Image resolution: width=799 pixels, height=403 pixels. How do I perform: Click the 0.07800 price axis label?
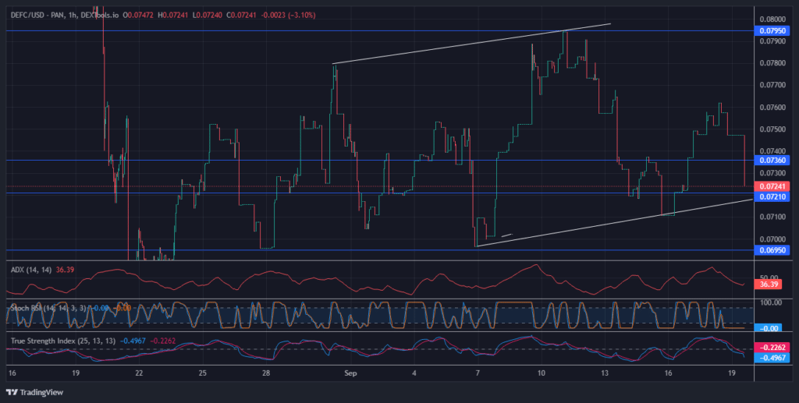772,64
